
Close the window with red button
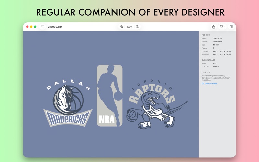click(x=28, y=27)
